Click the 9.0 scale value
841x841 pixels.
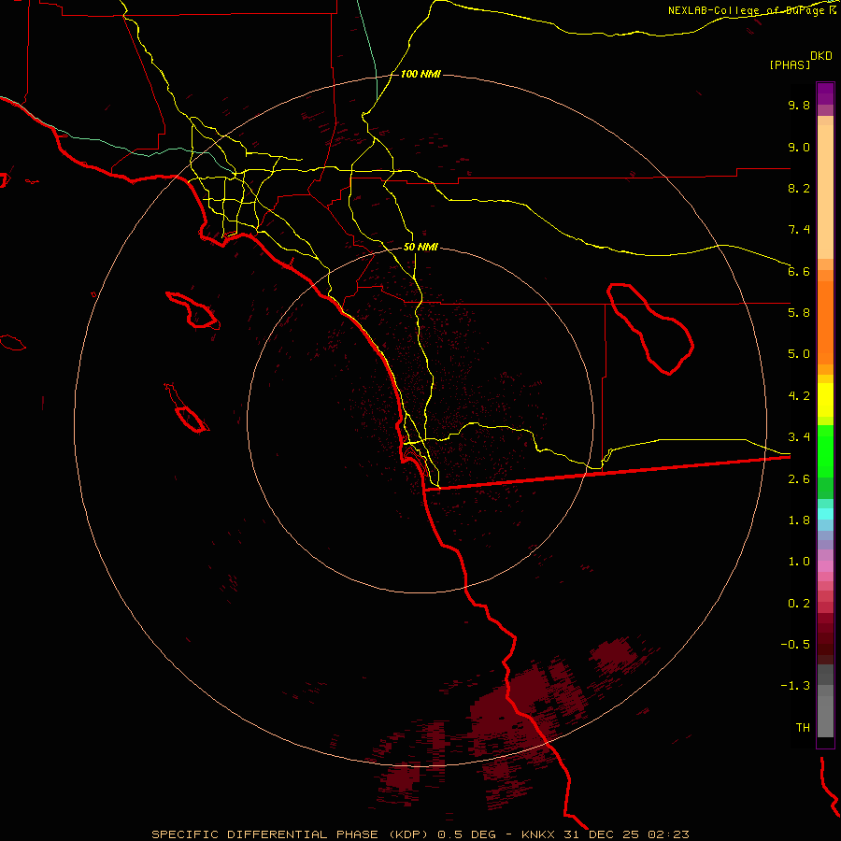(799, 147)
